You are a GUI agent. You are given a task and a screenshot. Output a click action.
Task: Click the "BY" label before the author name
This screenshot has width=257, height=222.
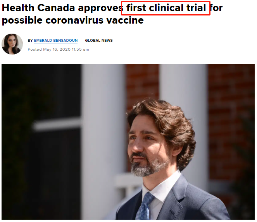30,40
